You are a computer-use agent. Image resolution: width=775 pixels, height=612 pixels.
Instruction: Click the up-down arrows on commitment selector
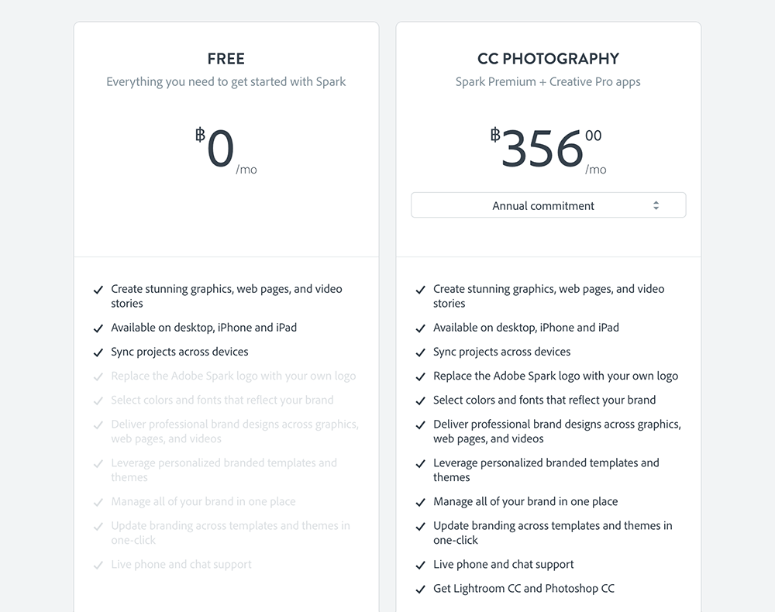click(656, 205)
